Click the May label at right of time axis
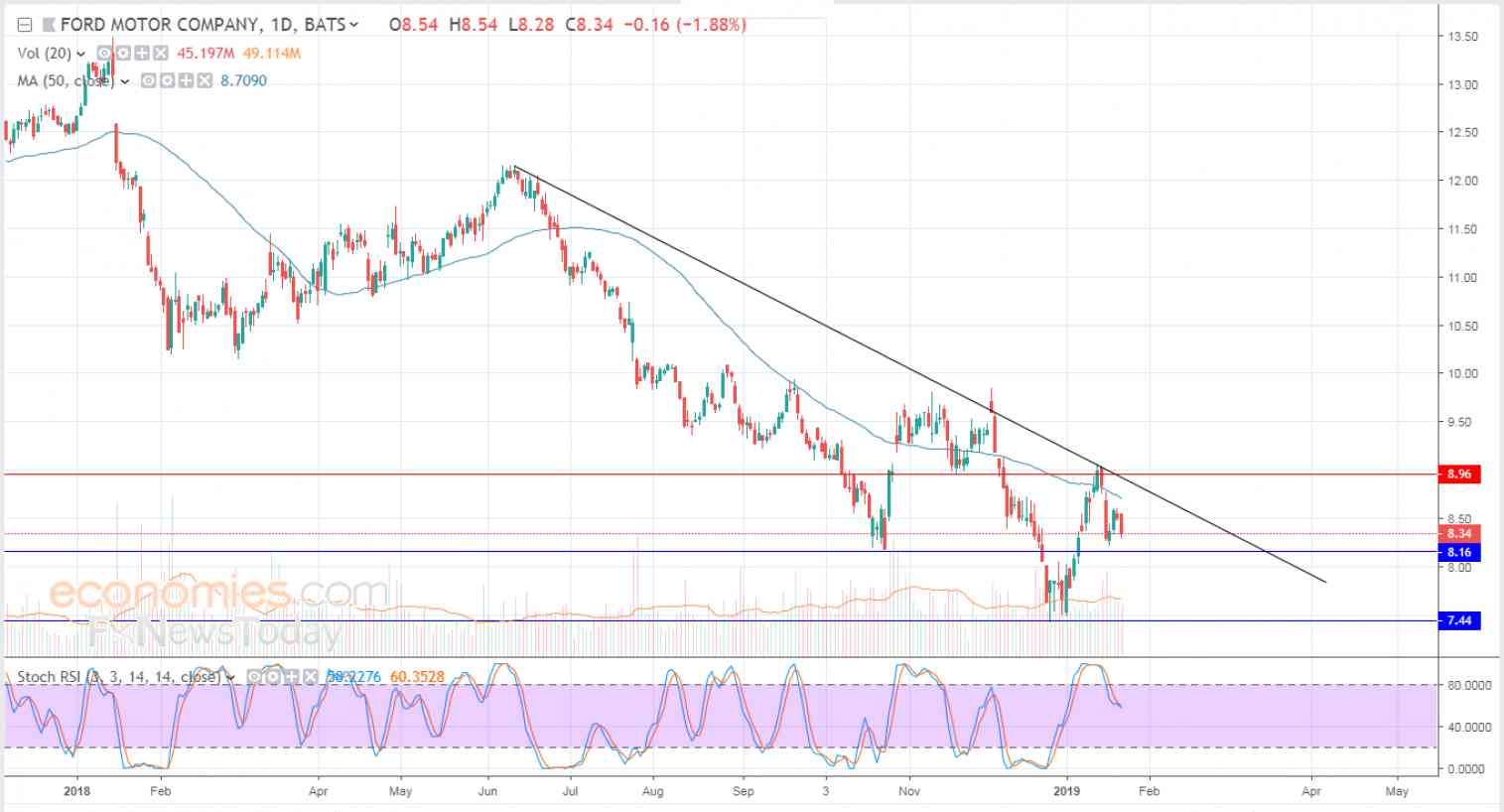Screen dimensions: 1504x812 [1397, 792]
